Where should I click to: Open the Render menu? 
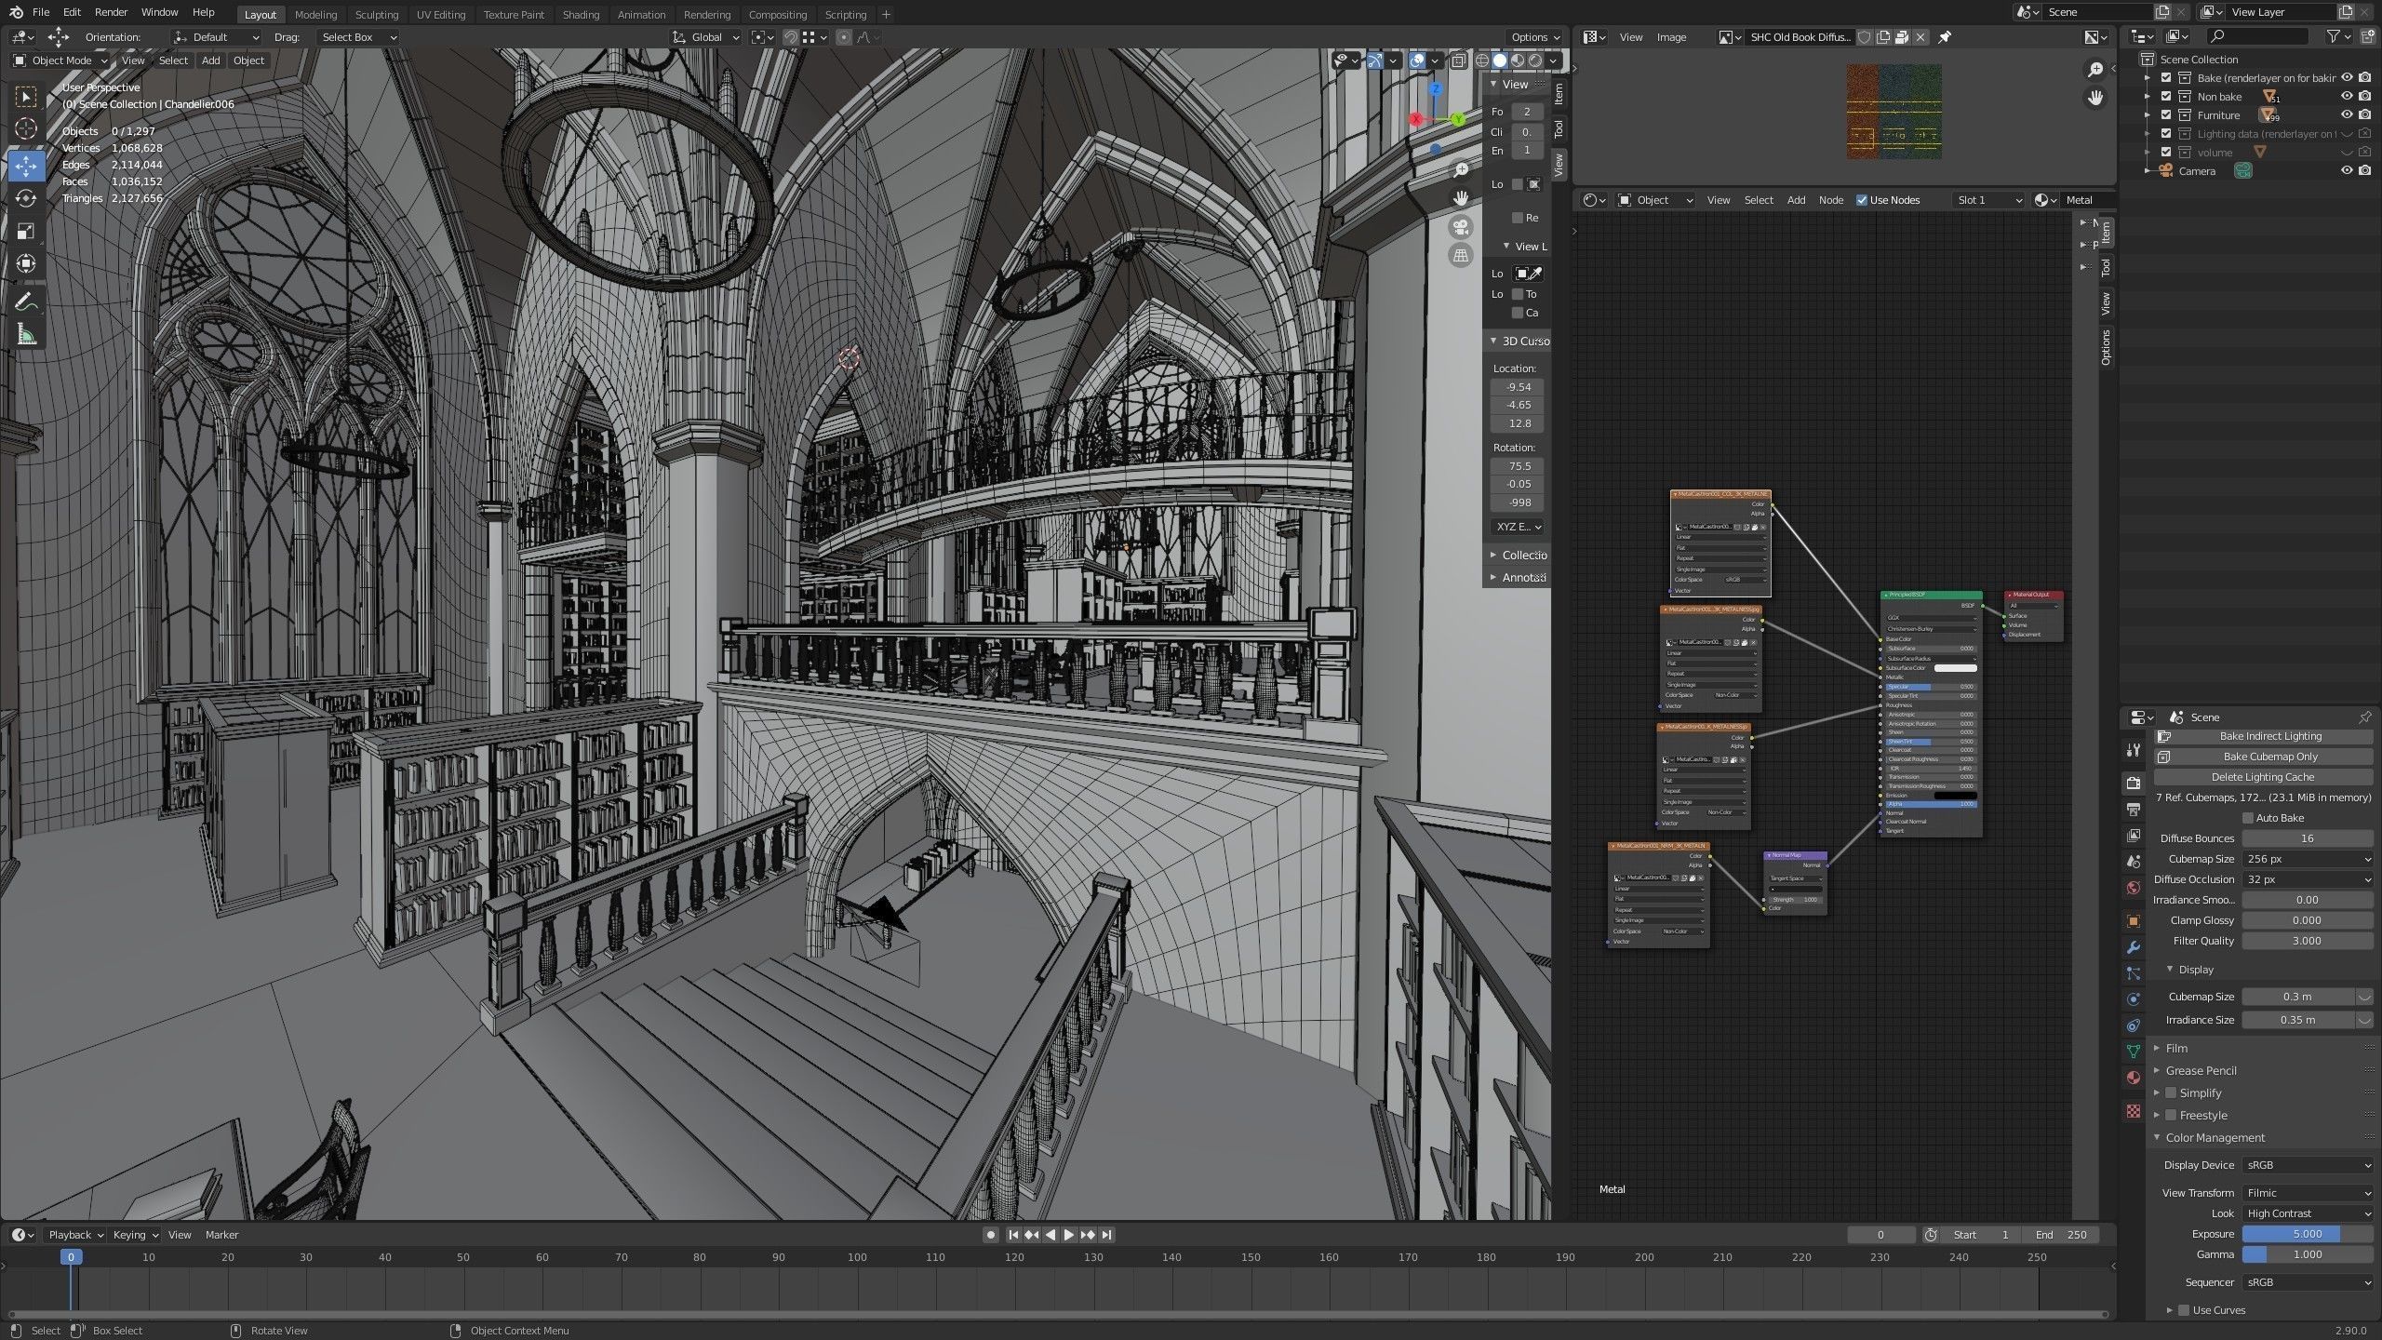point(111,12)
